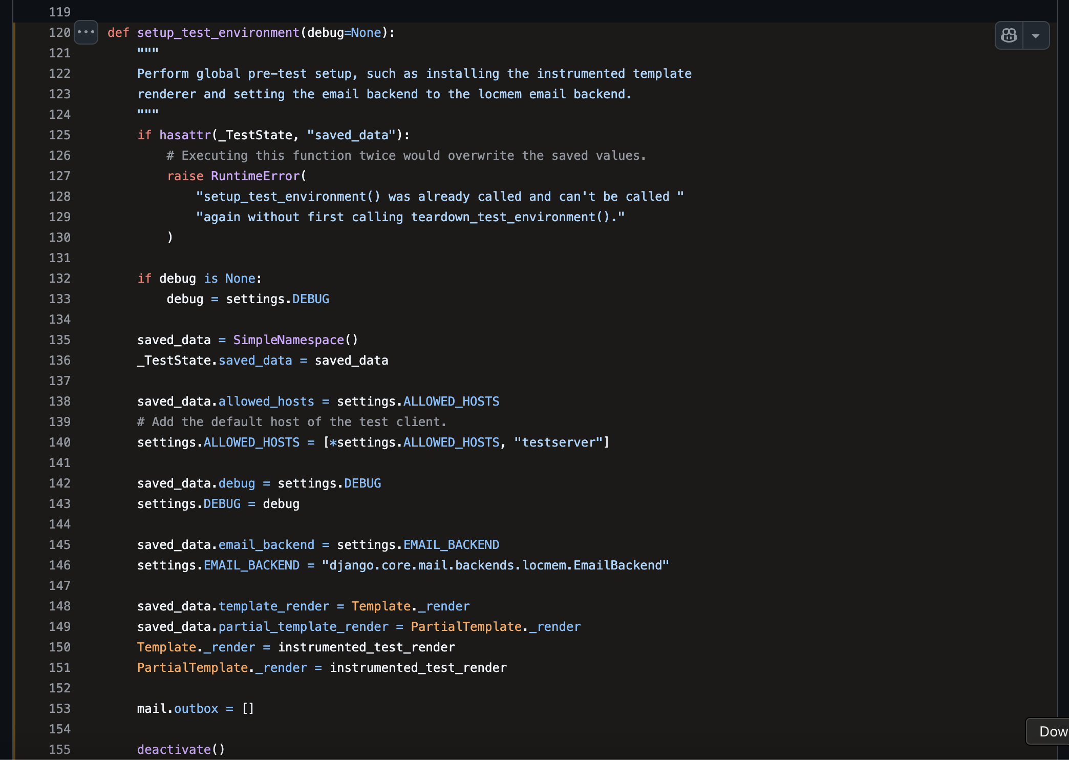Expand the Copilot options dropdown arrow
This screenshot has width=1069, height=760.
pyautogui.click(x=1036, y=35)
